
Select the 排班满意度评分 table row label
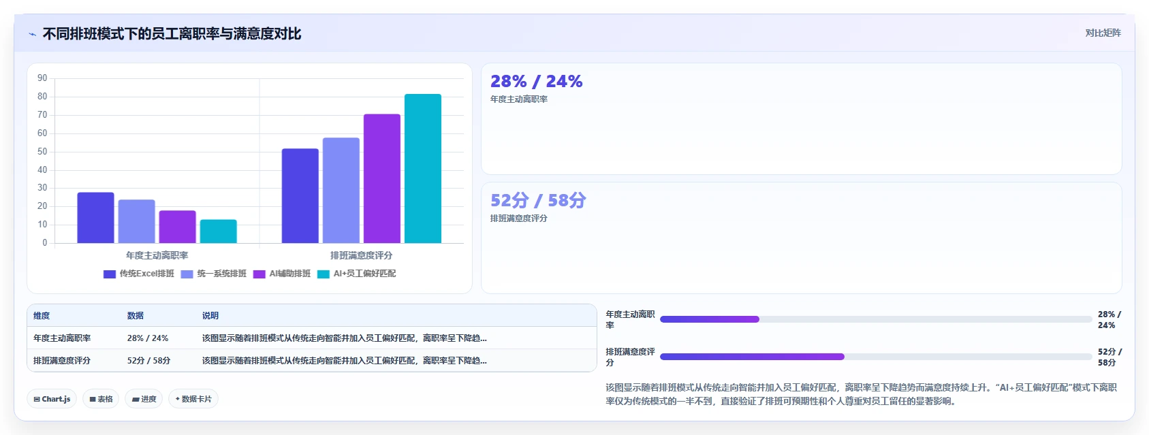62,361
